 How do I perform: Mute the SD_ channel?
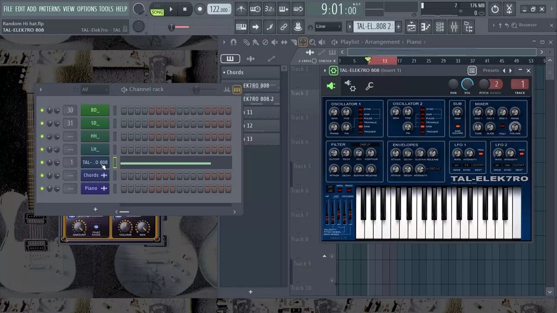pyautogui.click(x=42, y=123)
